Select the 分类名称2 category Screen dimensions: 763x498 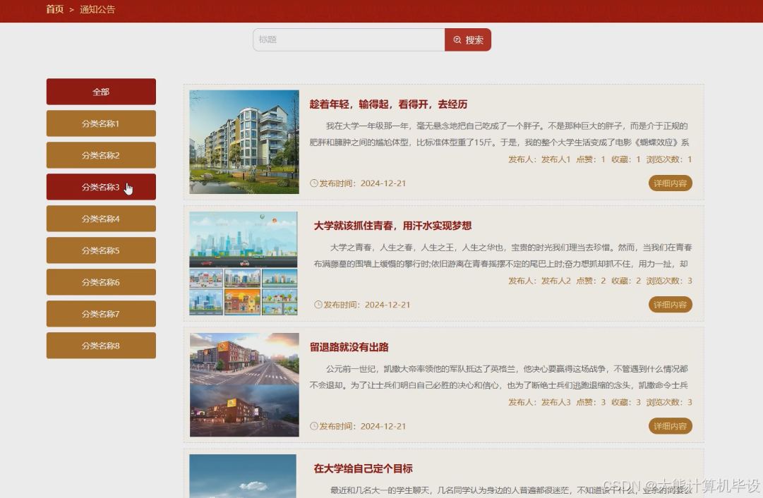[101, 155]
